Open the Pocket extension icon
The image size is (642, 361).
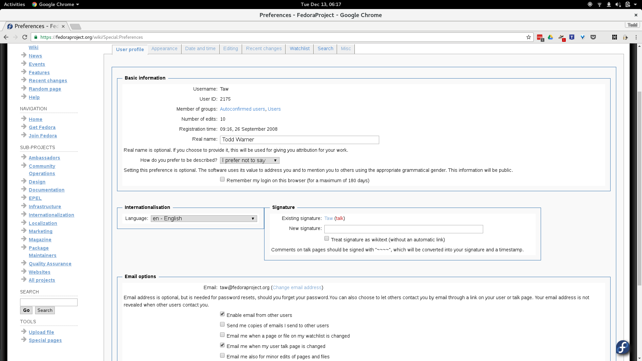[x=593, y=37]
